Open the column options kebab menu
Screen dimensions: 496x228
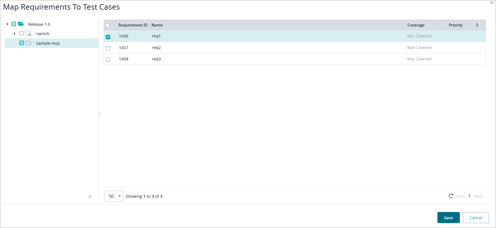click(x=477, y=25)
